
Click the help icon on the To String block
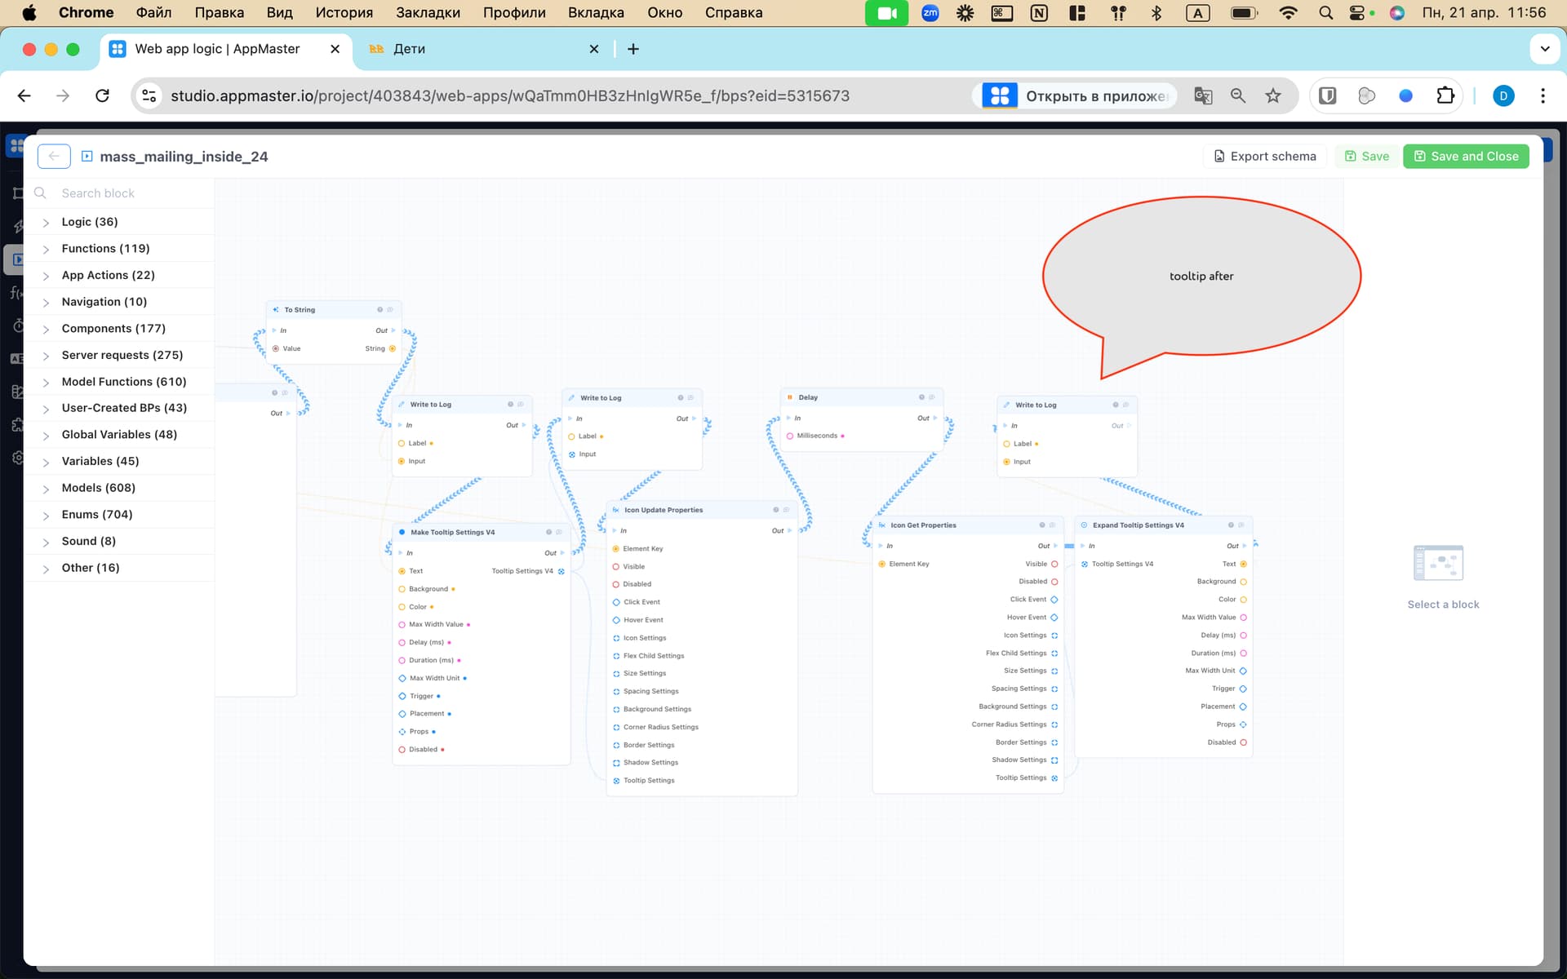380,310
